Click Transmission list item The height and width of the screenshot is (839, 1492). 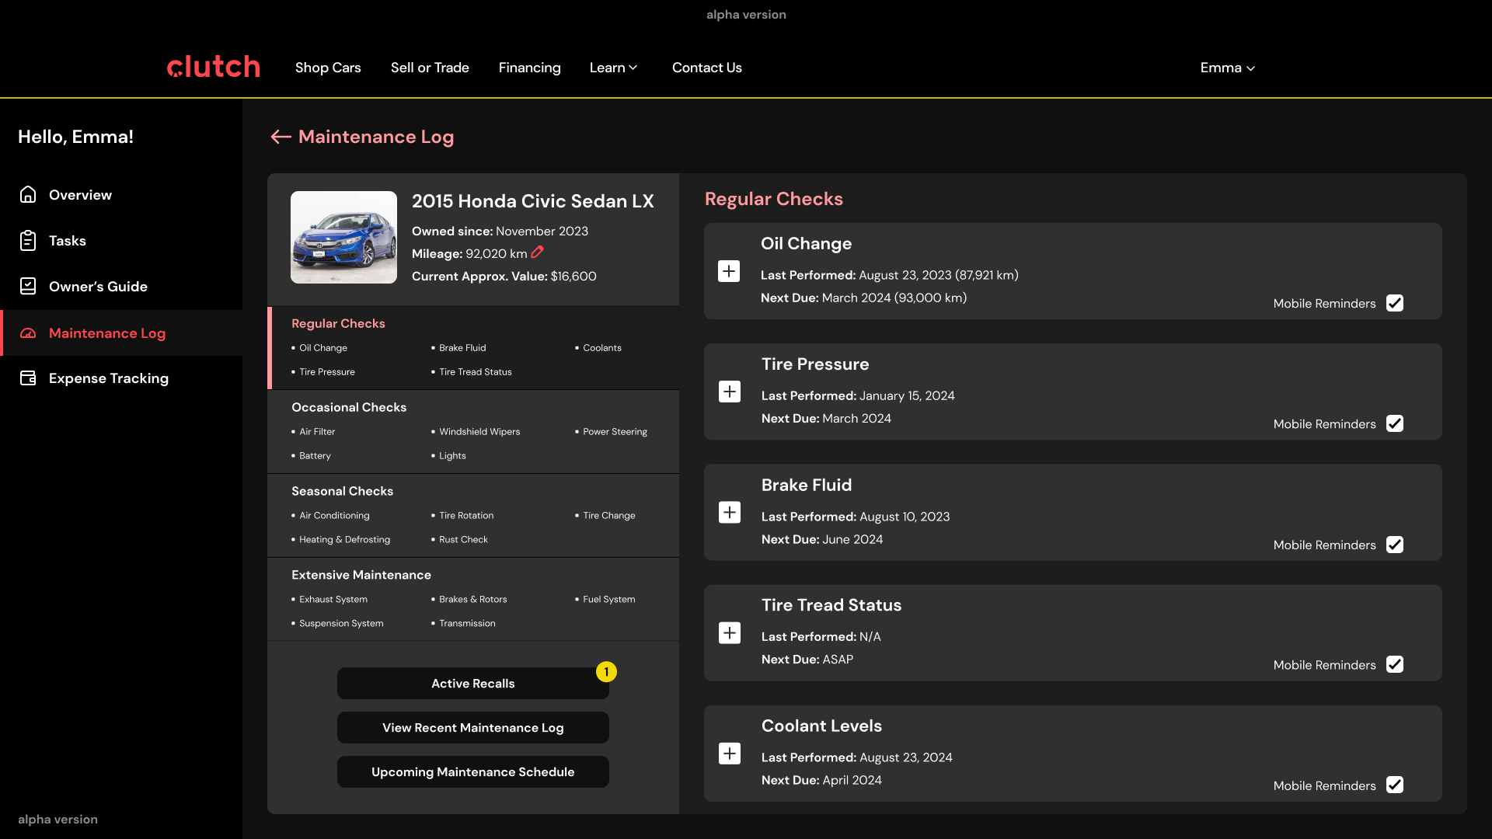pos(467,624)
